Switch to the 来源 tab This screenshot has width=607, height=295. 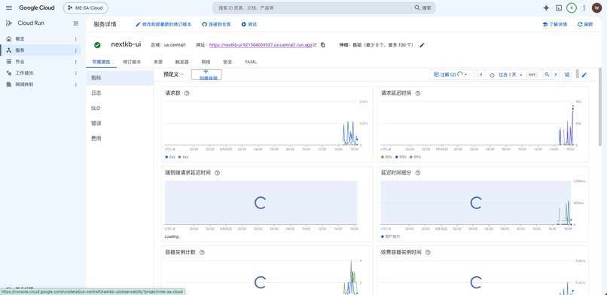(158, 62)
